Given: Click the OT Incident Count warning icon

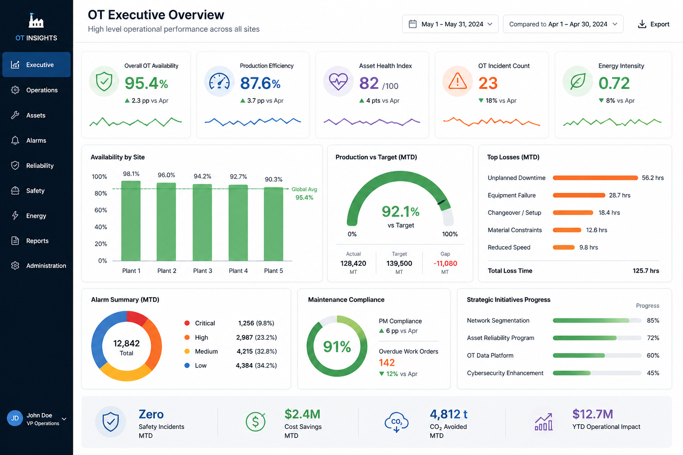Looking at the screenshot, I should point(457,81).
